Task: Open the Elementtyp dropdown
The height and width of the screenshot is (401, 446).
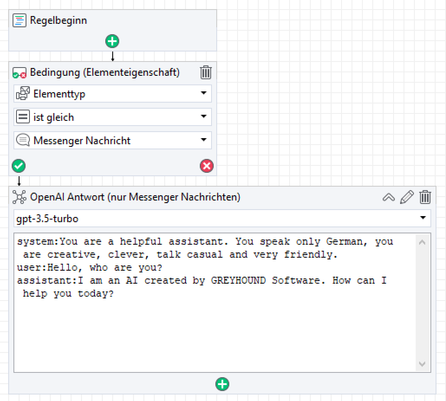Action: pyautogui.click(x=113, y=94)
